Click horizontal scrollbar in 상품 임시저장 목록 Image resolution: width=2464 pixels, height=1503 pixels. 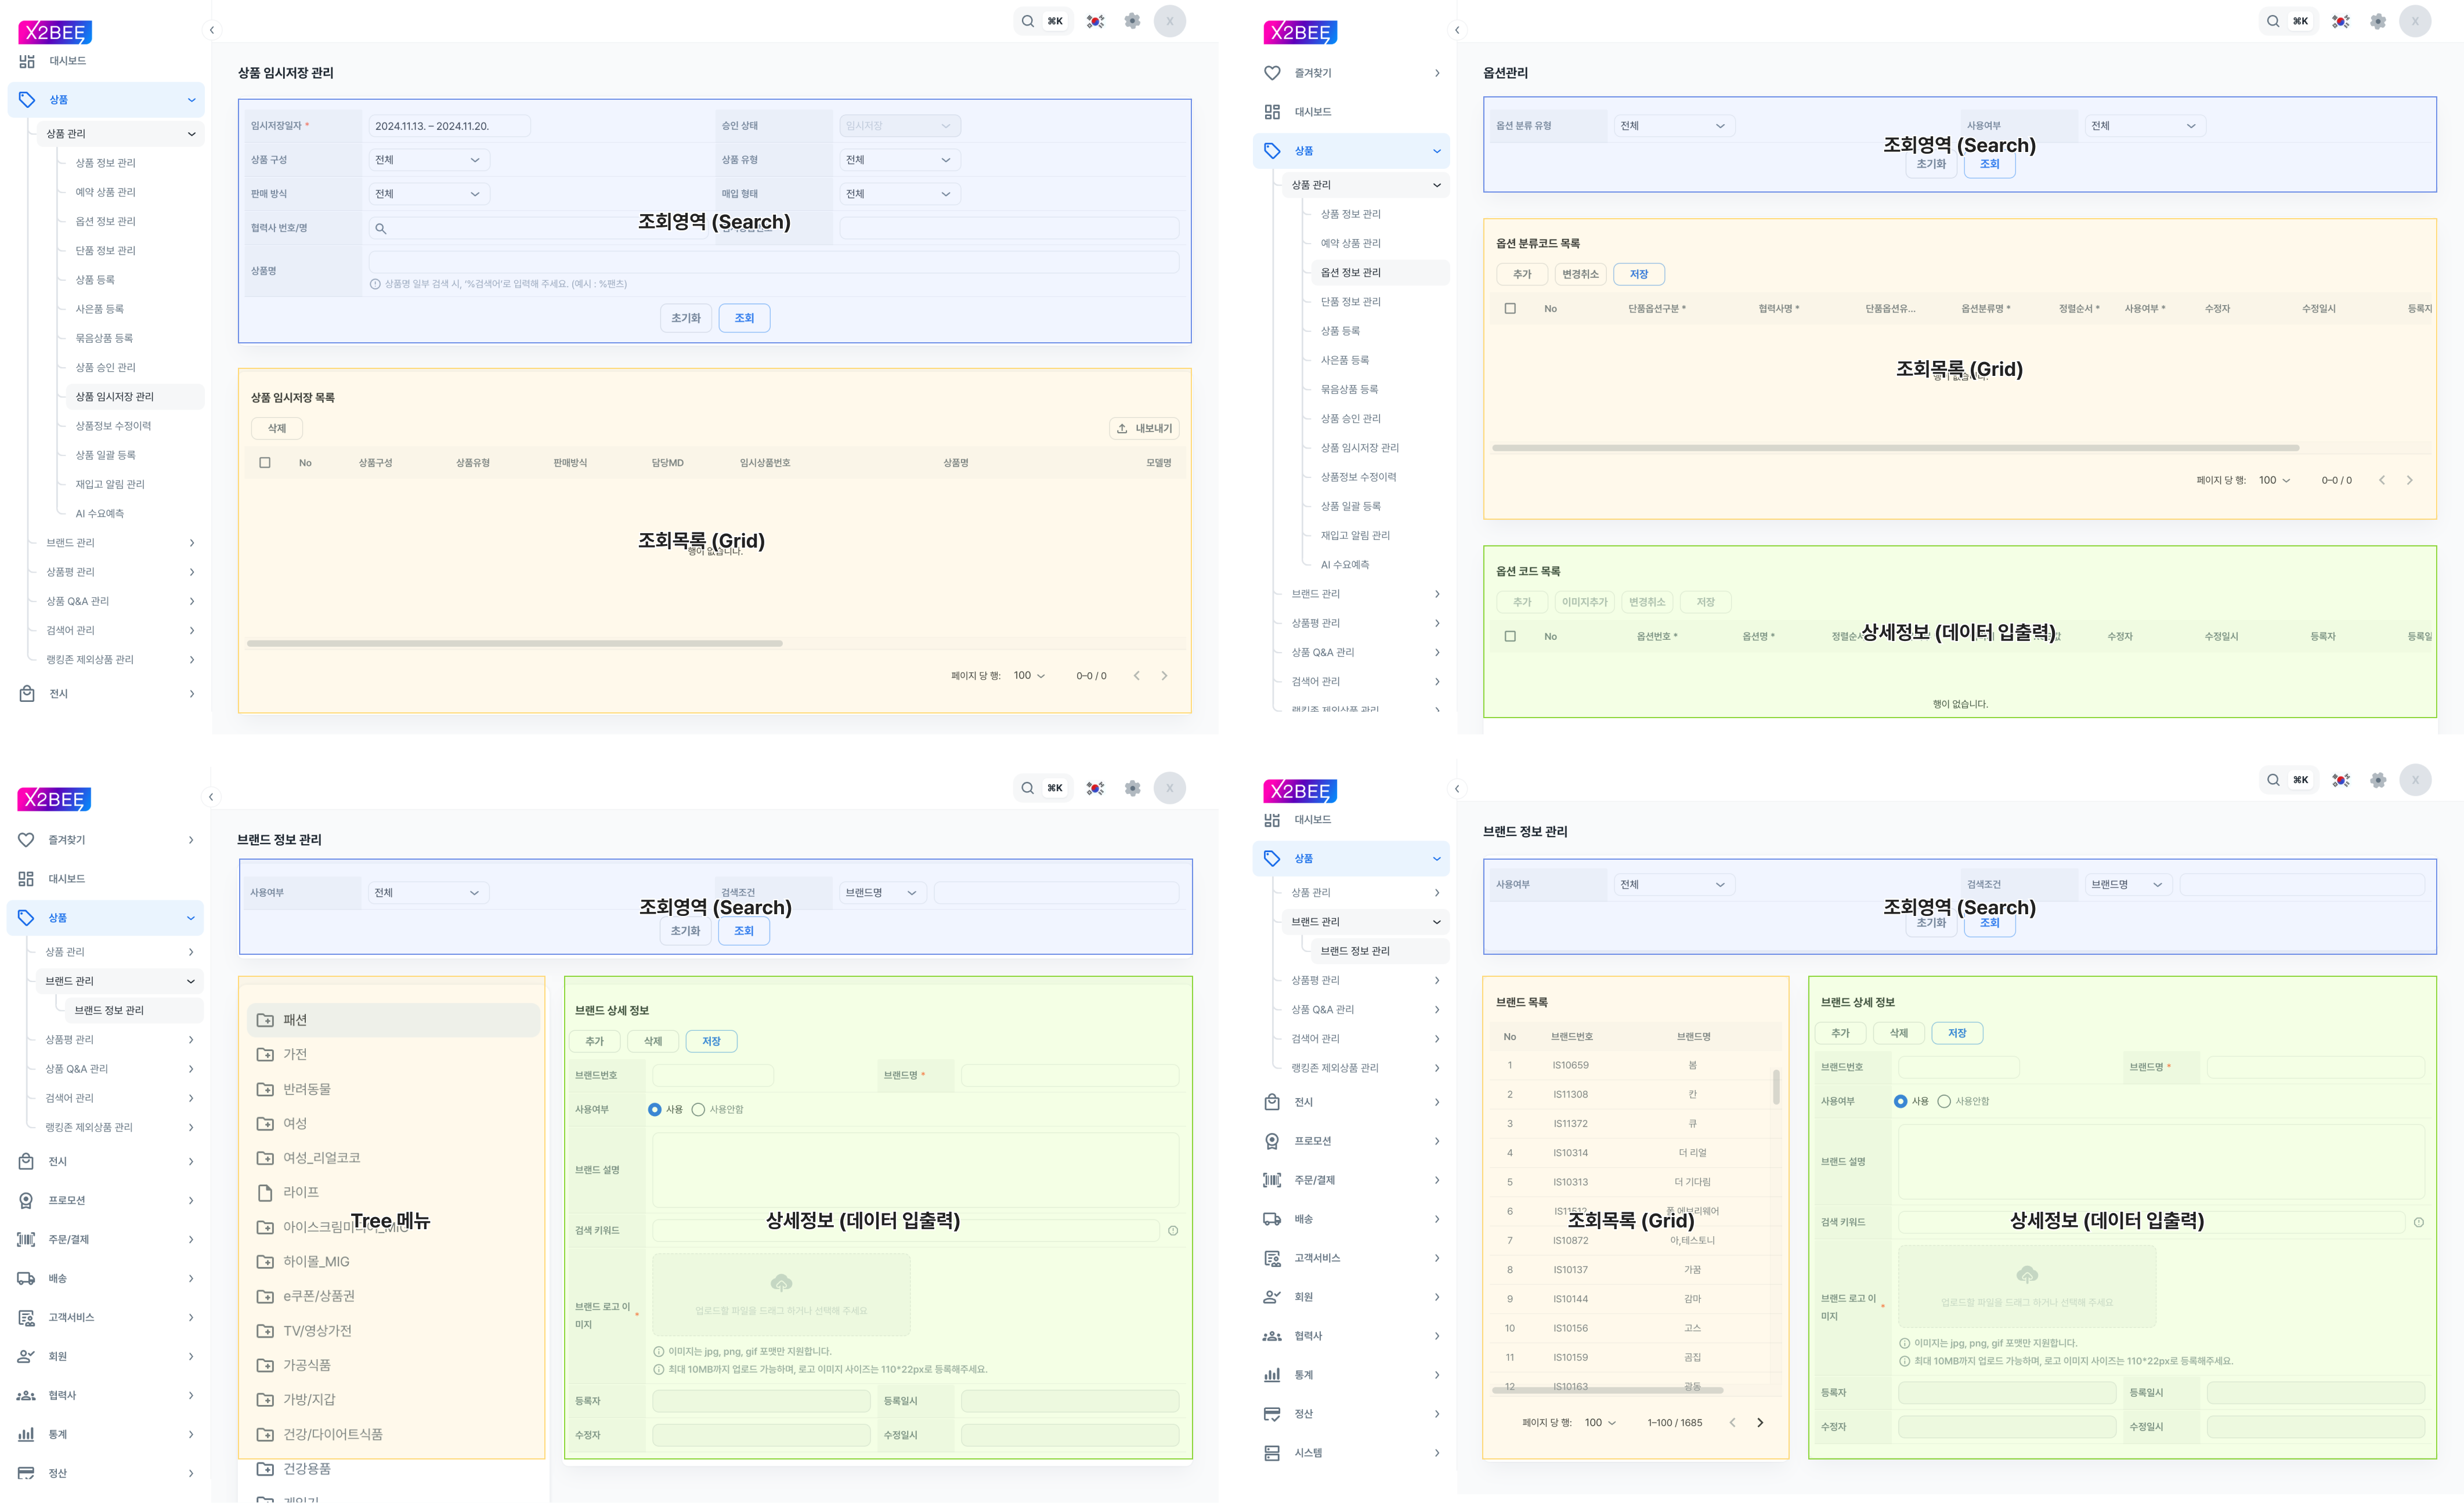(514, 643)
